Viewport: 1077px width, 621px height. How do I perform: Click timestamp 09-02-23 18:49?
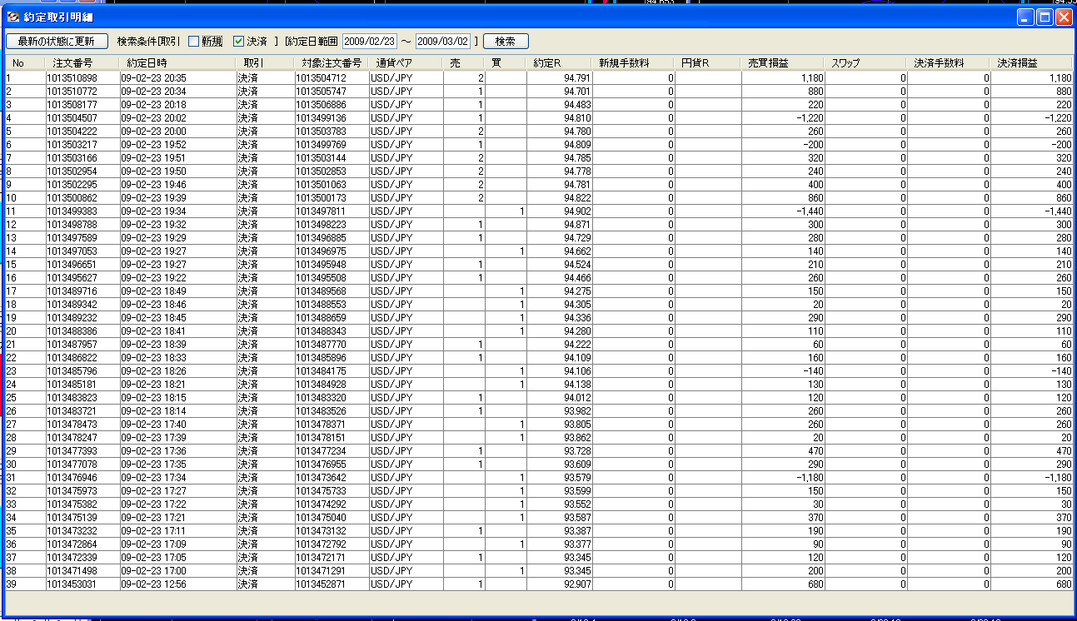154,291
